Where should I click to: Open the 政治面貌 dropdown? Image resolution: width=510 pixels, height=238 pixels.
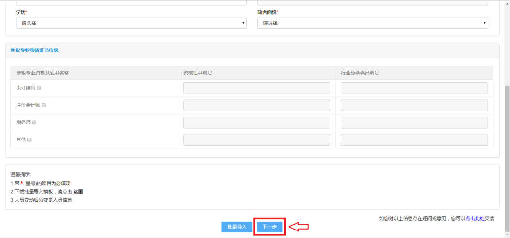click(x=373, y=23)
